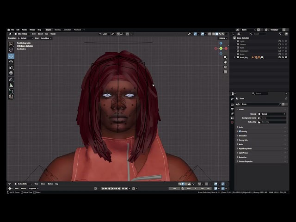The image size is (296, 222).
Task: Open the viewport Options dropdown
Action: pos(223,38)
